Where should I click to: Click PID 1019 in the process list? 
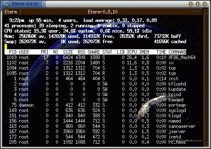tap(11, 57)
